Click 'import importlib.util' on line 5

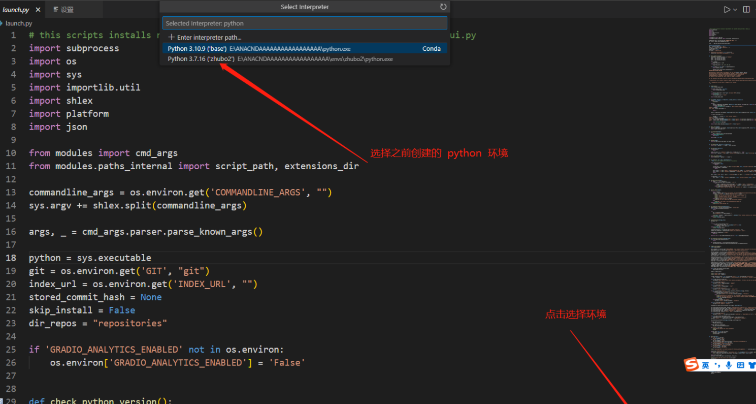85,87
